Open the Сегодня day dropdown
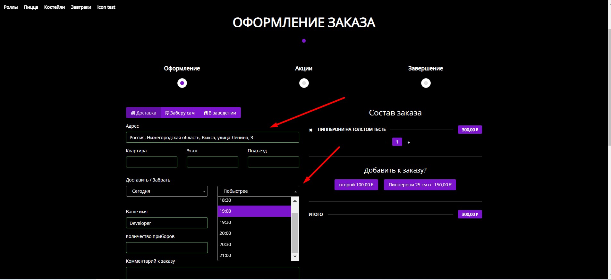The width and height of the screenshot is (611, 280). point(167,191)
